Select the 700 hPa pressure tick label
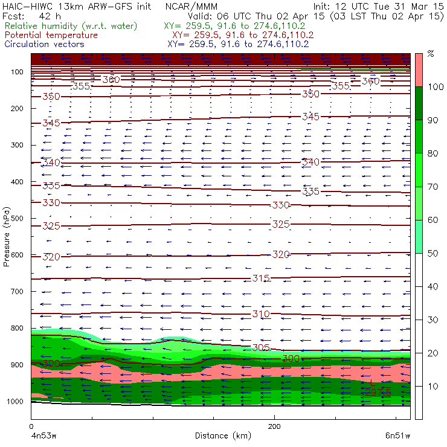Image resolution: width=447 pixels, height=447 pixels. [x=17, y=292]
